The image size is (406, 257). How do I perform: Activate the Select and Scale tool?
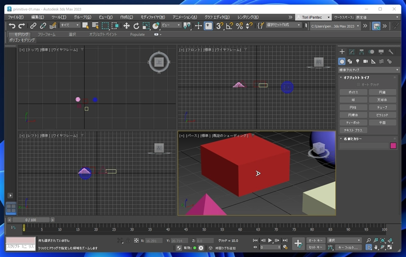click(x=146, y=25)
